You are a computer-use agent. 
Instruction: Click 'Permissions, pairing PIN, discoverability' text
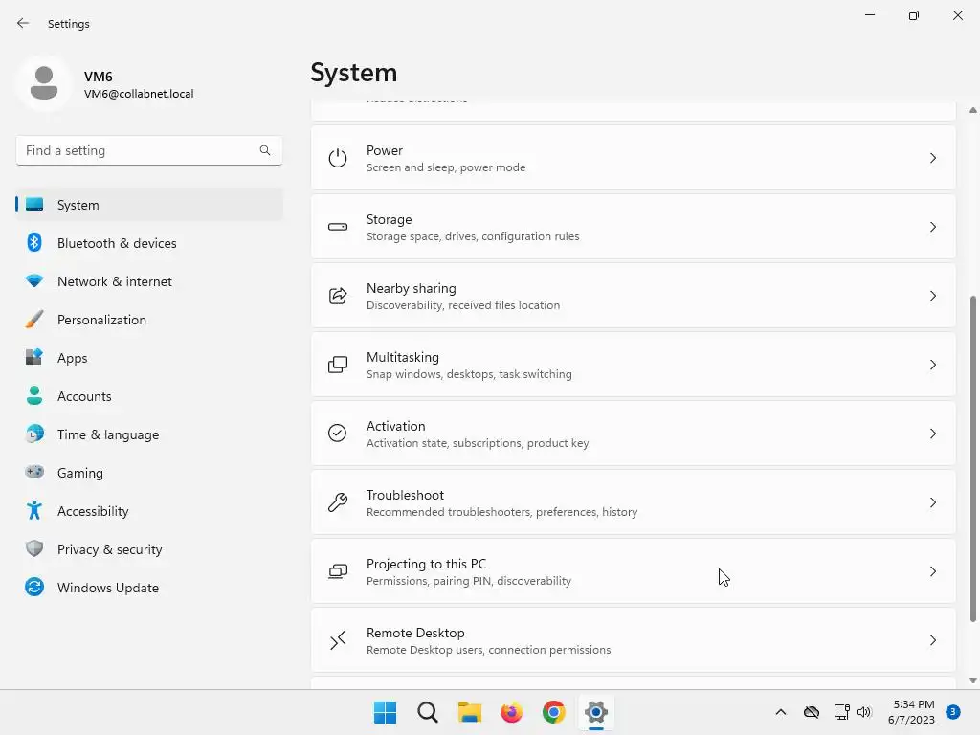469,581
